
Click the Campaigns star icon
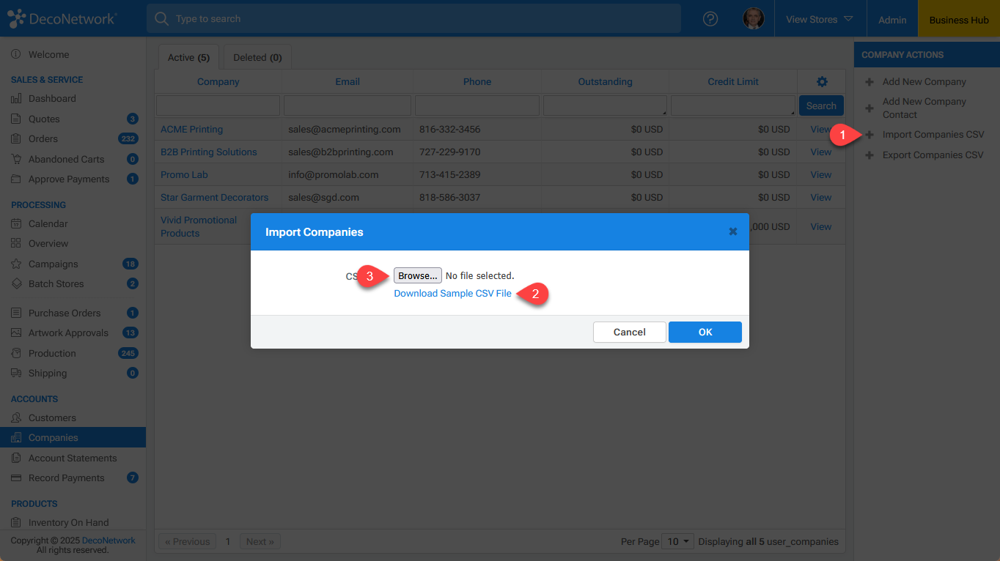[x=16, y=264]
